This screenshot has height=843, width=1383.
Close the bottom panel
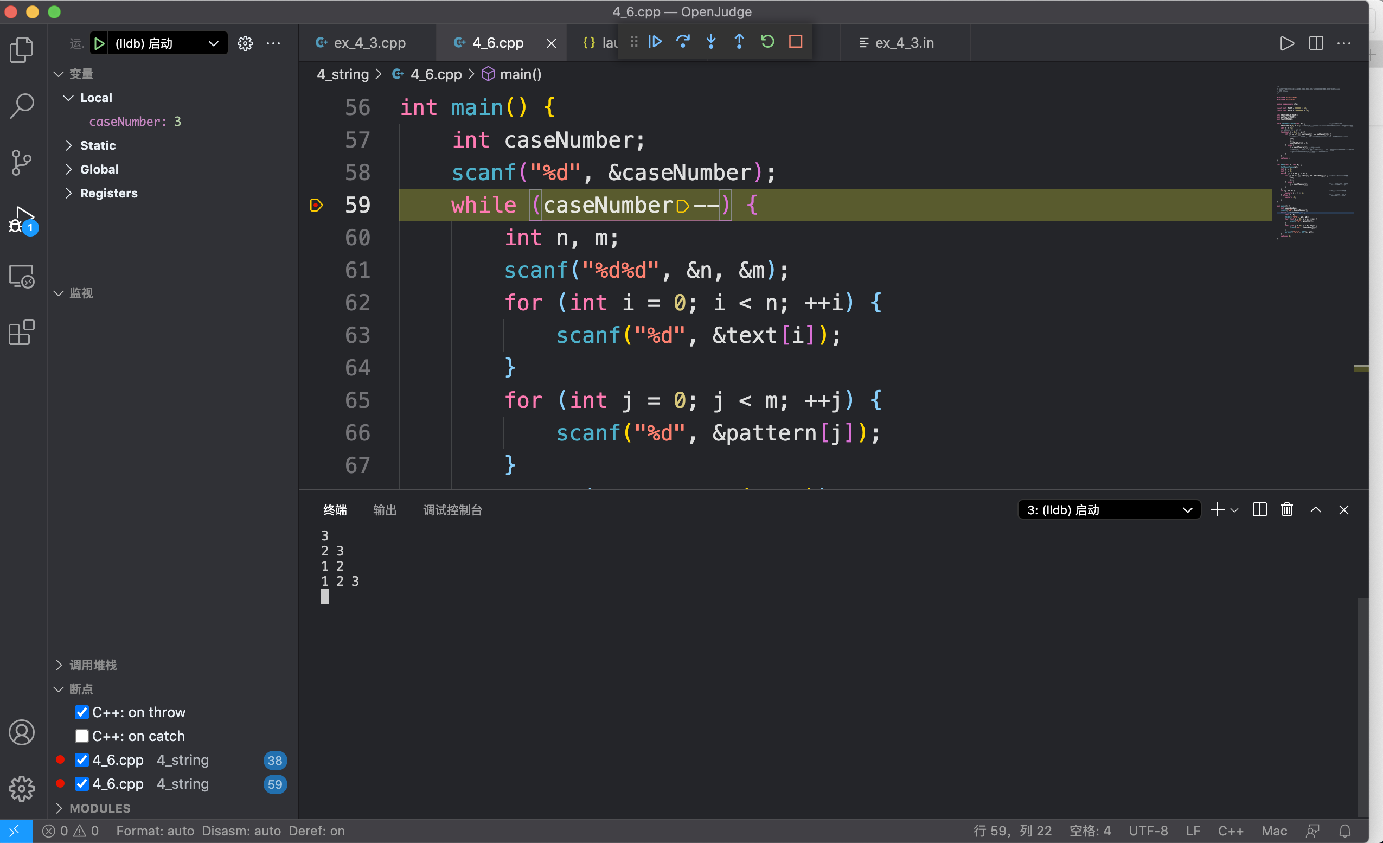1344,509
